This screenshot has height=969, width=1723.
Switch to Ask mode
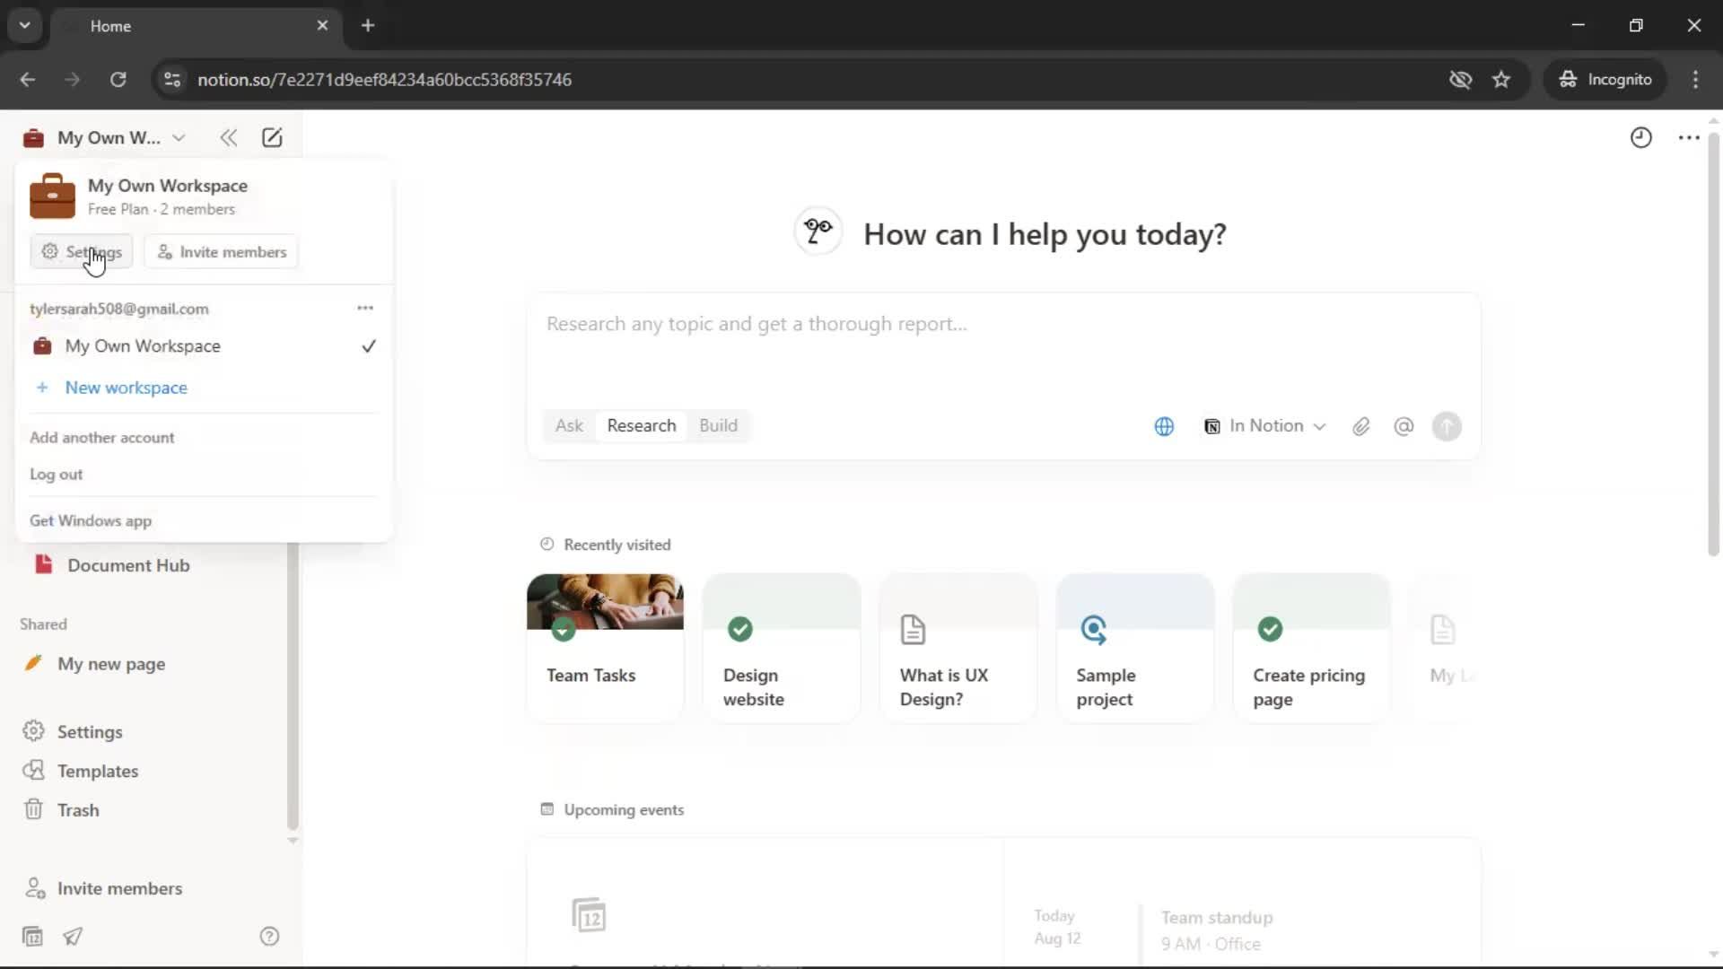click(x=569, y=425)
